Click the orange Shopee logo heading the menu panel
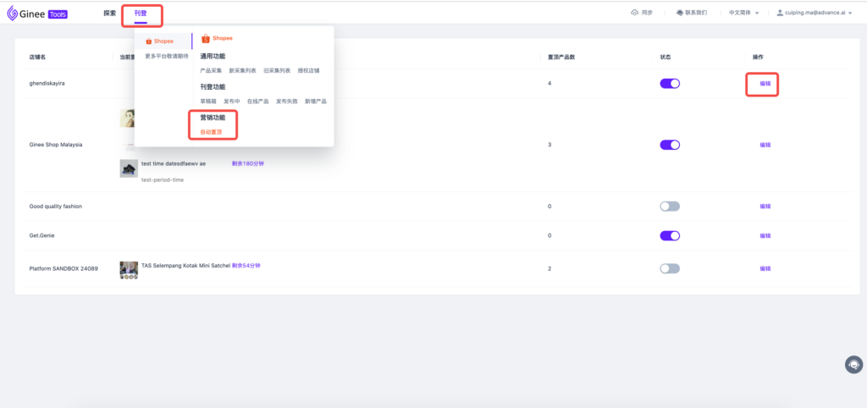This screenshot has height=408, width=867. click(205, 39)
